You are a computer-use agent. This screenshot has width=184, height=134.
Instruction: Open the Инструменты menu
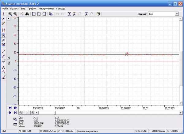[x=46, y=9]
